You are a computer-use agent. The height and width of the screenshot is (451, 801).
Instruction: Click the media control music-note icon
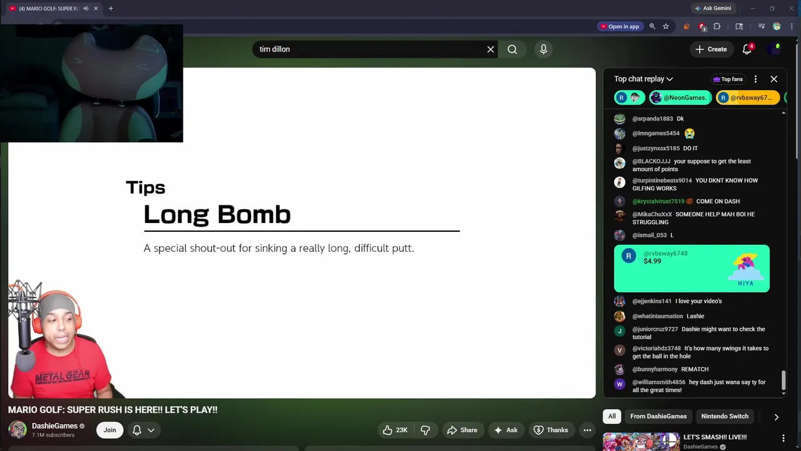click(x=762, y=26)
